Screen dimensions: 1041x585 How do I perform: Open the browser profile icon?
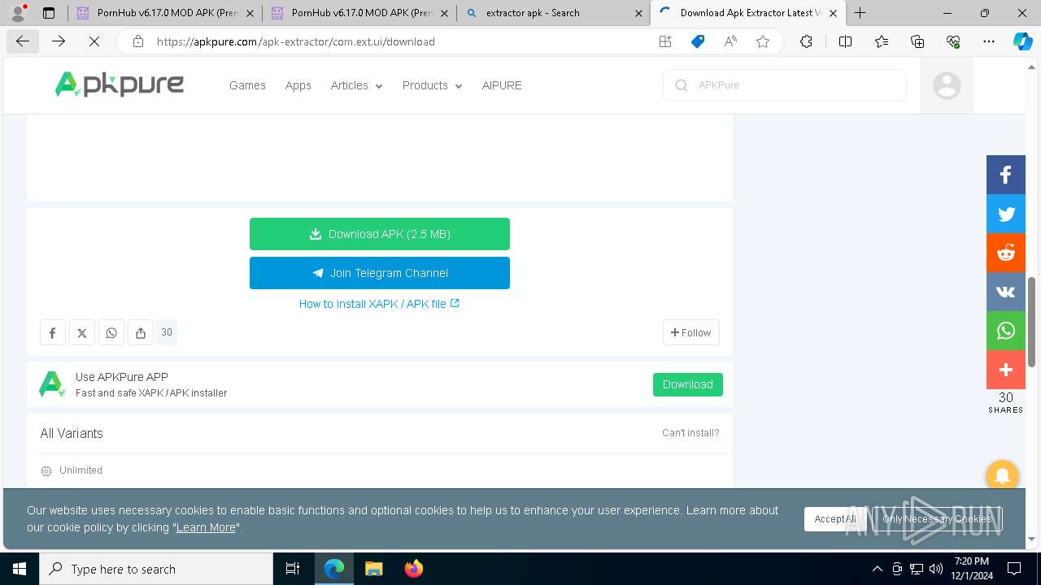(x=18, y=13)
